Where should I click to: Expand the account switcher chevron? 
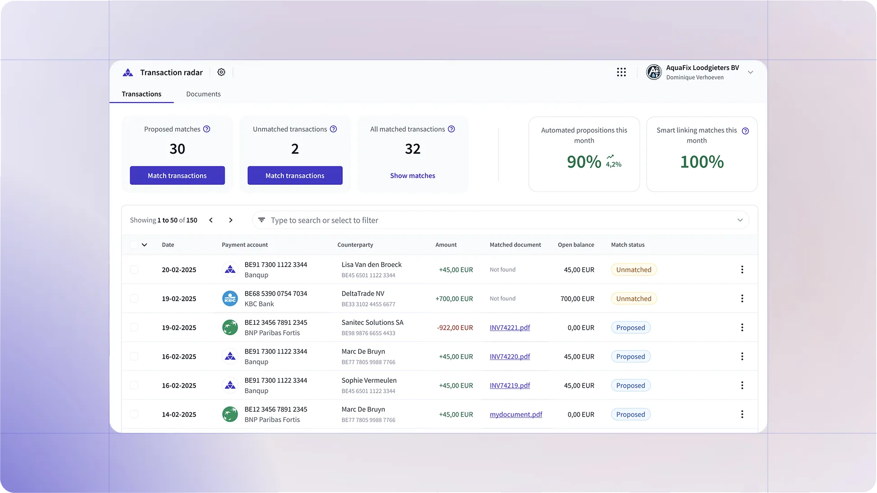click(751, 72)
